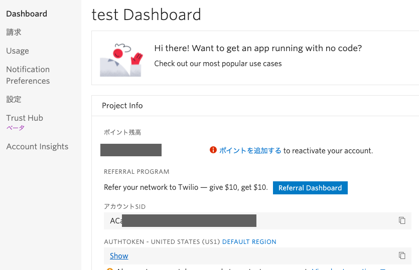This screenshot has width=419, height=270.
Task: Click the ポイントを追加する link
Action: pos(250,150)
